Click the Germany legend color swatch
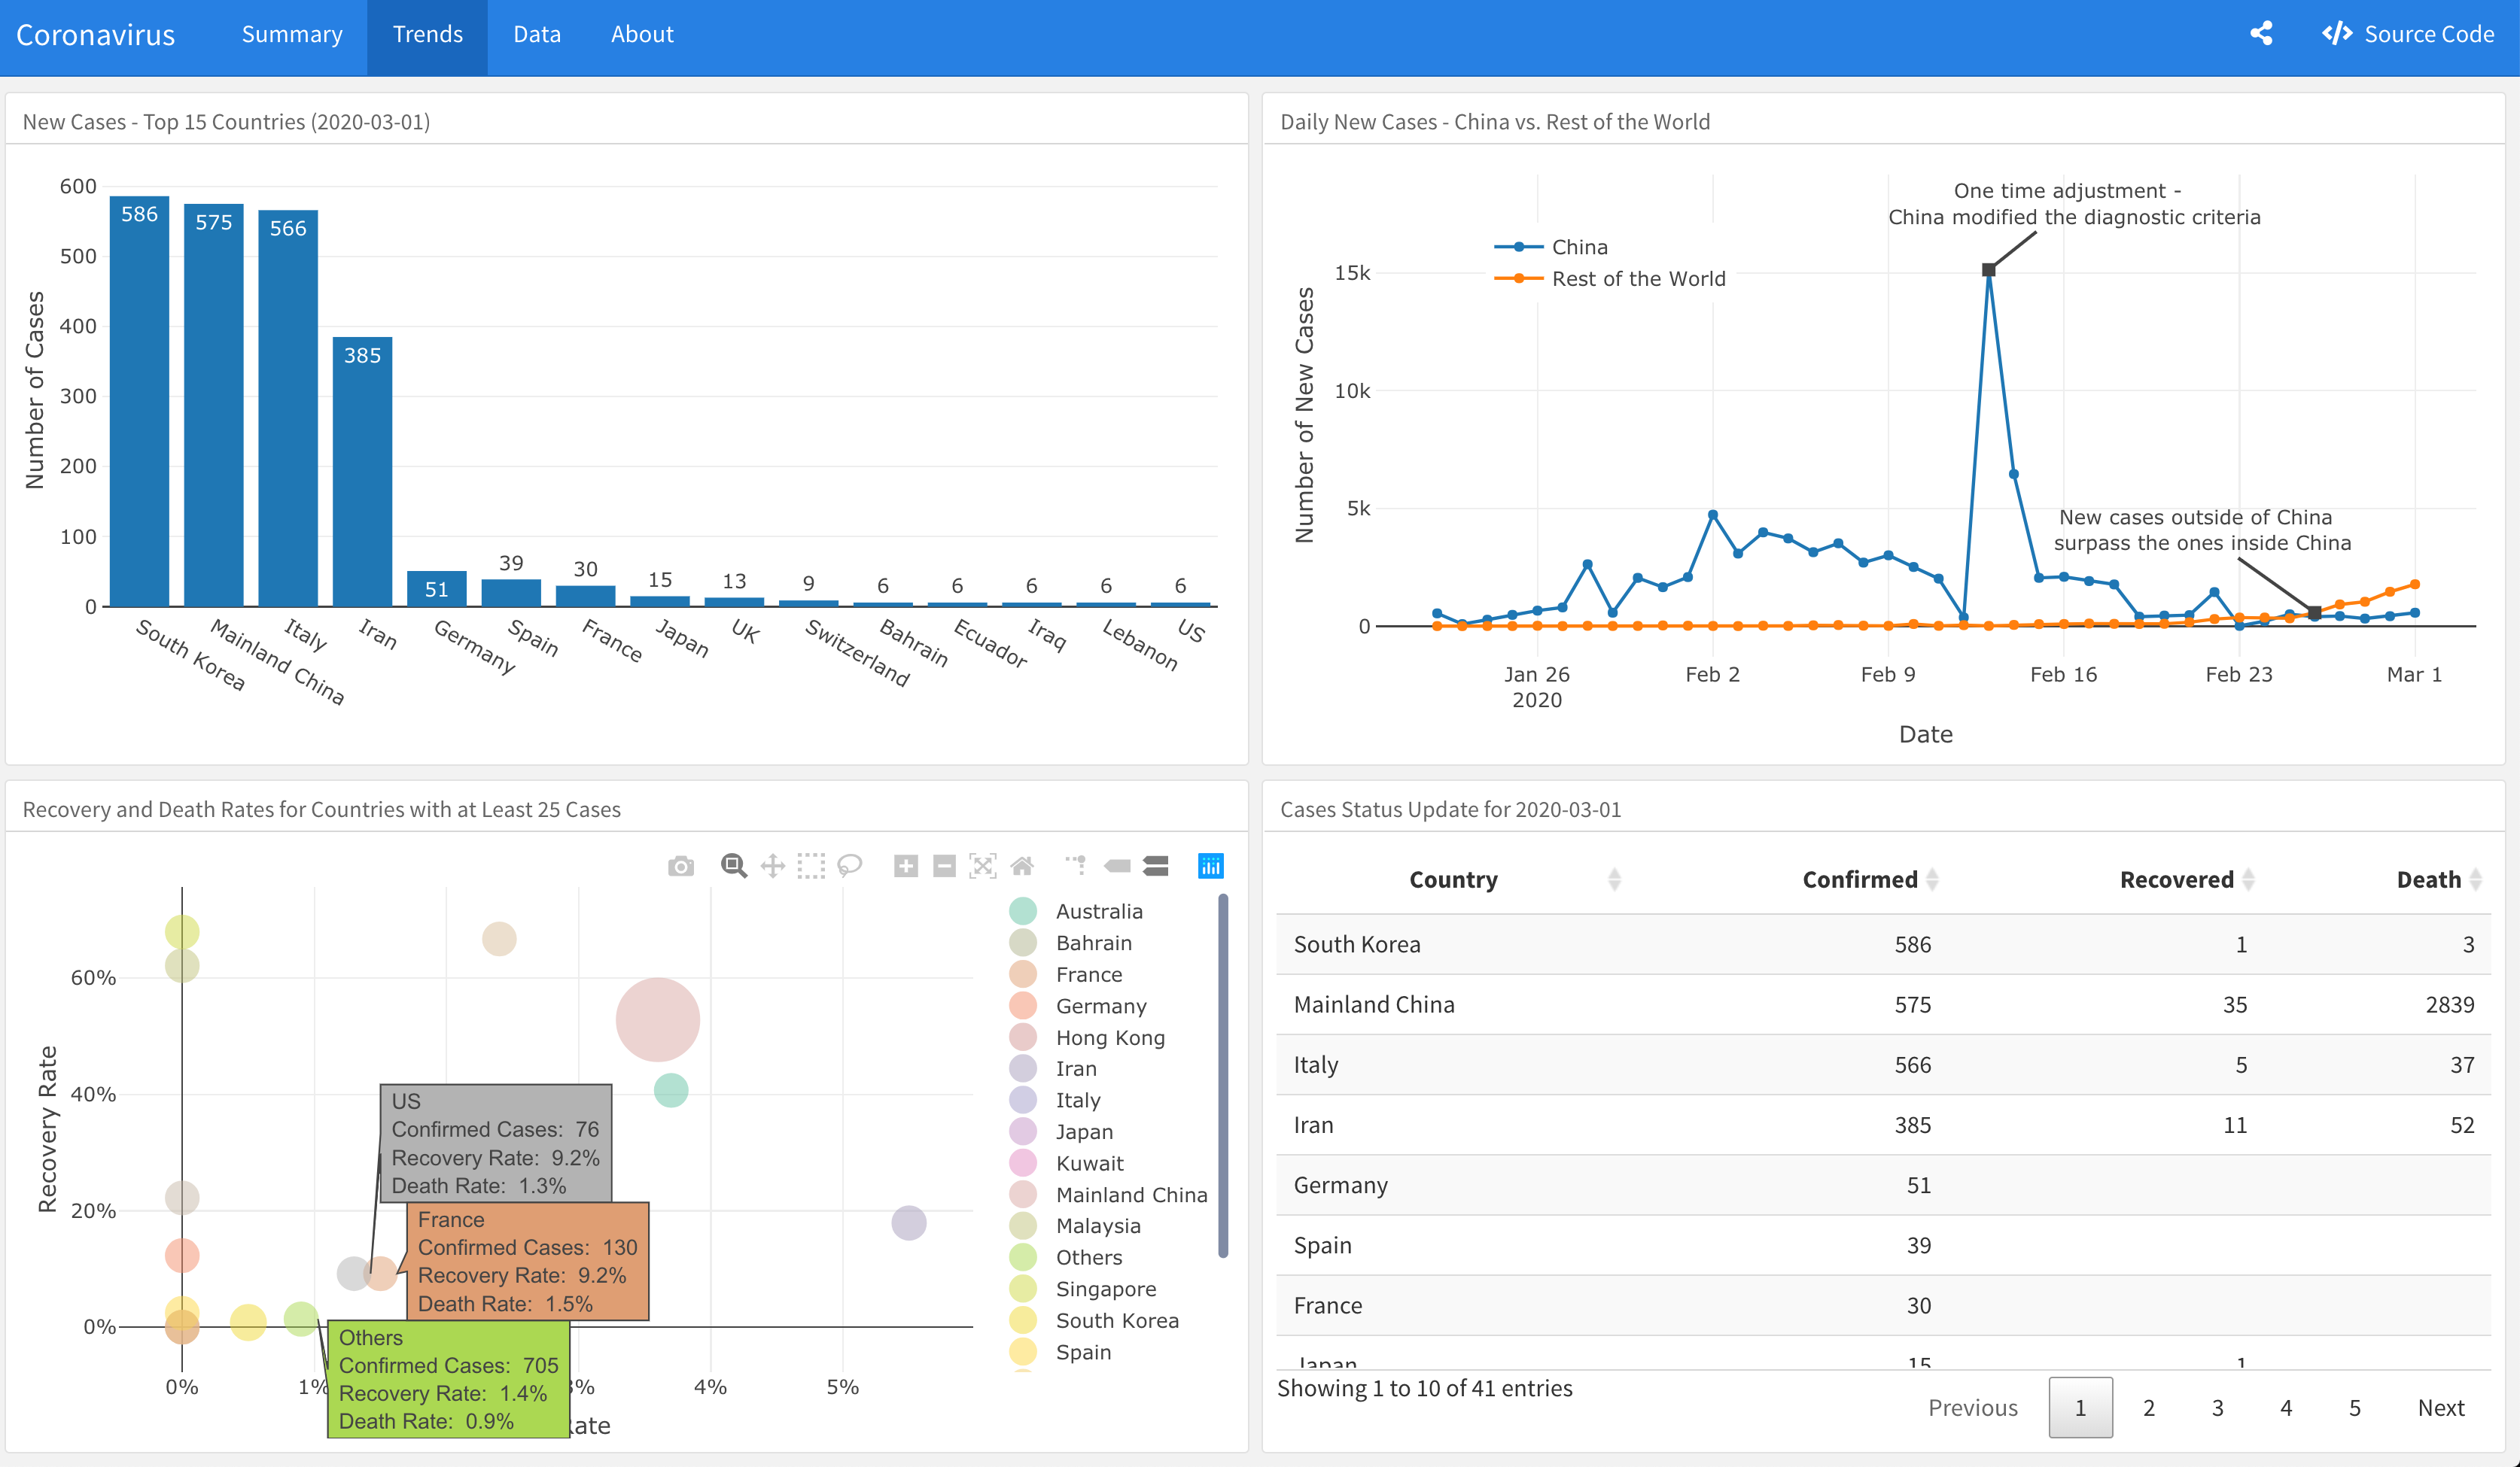The width and height of the screenshot is (2520, 1467). (x=1023, y=1005)
